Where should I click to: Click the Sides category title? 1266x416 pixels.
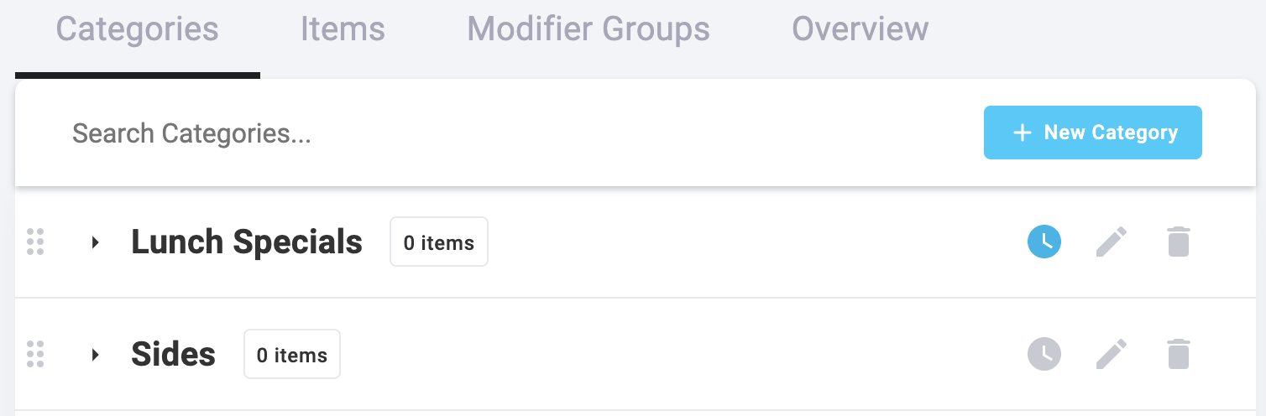point(173,355)
